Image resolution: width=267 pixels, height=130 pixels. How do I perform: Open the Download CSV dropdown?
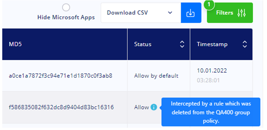(x=141, y=13)
